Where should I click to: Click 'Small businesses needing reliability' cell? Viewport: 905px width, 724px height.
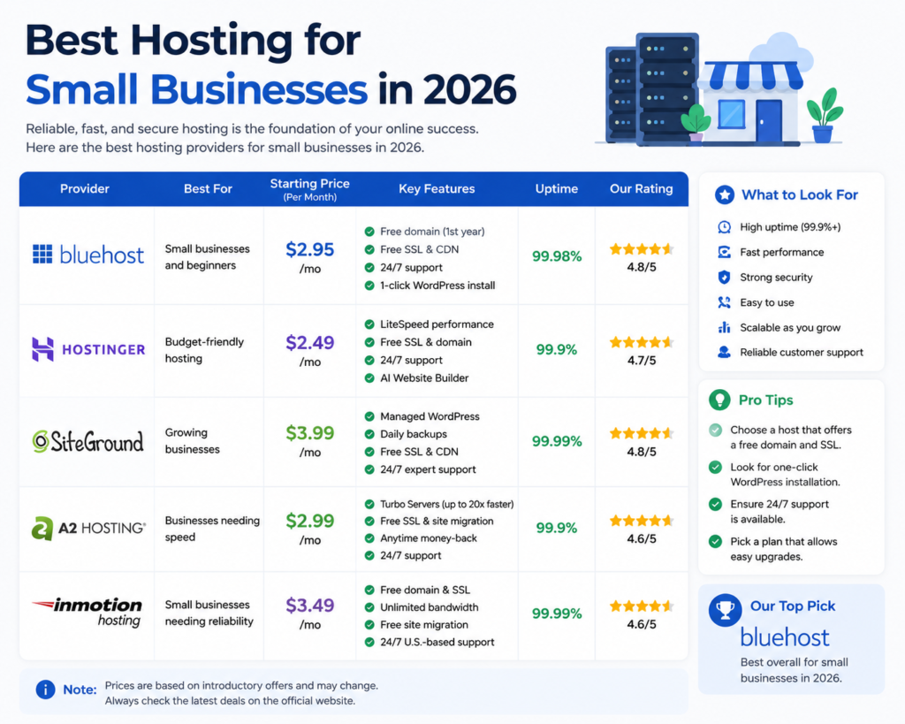click(209, 613)
